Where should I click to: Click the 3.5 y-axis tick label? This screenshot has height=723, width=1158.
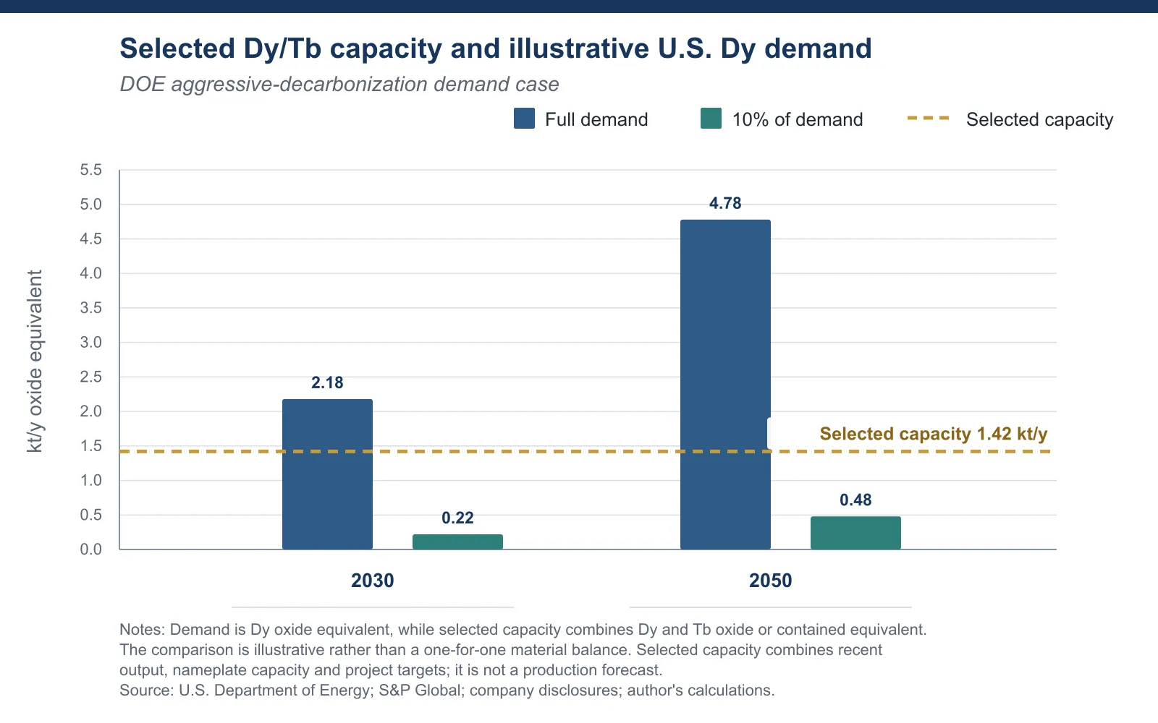tap(91, 308)
